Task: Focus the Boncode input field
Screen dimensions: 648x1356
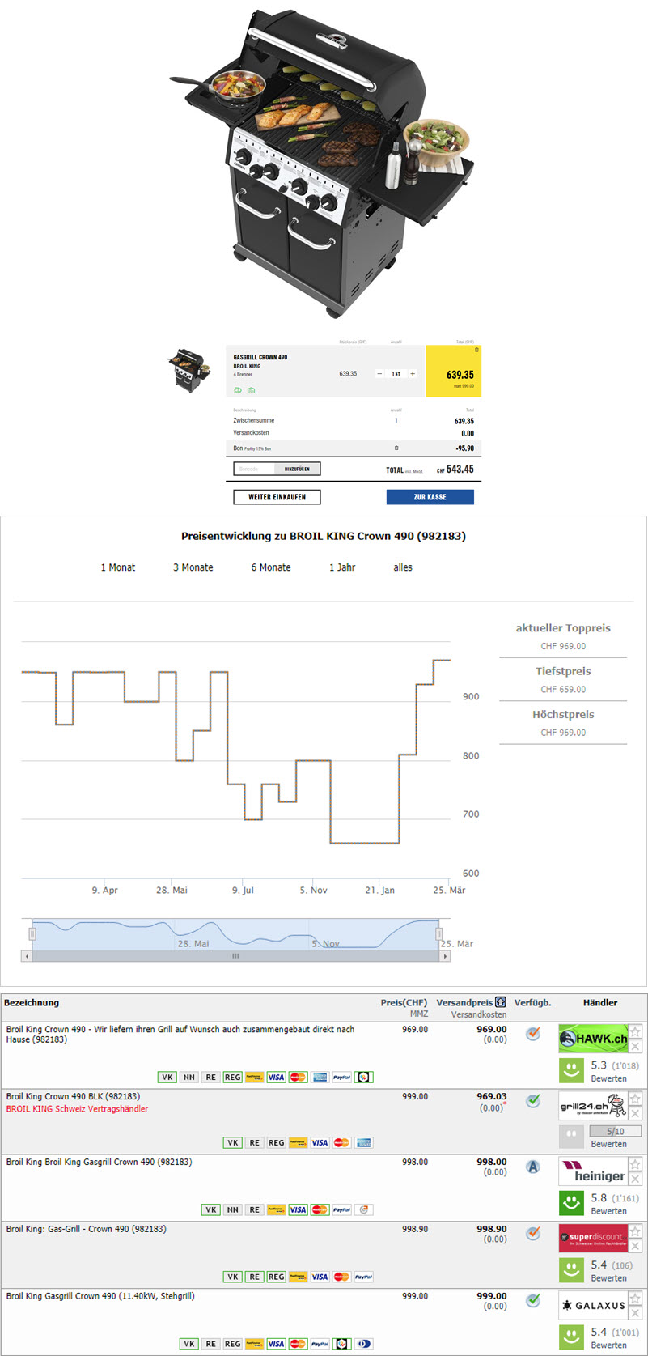Action: click(254, 469)
